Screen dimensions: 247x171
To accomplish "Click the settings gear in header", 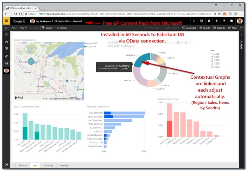I will coord(209,21).
